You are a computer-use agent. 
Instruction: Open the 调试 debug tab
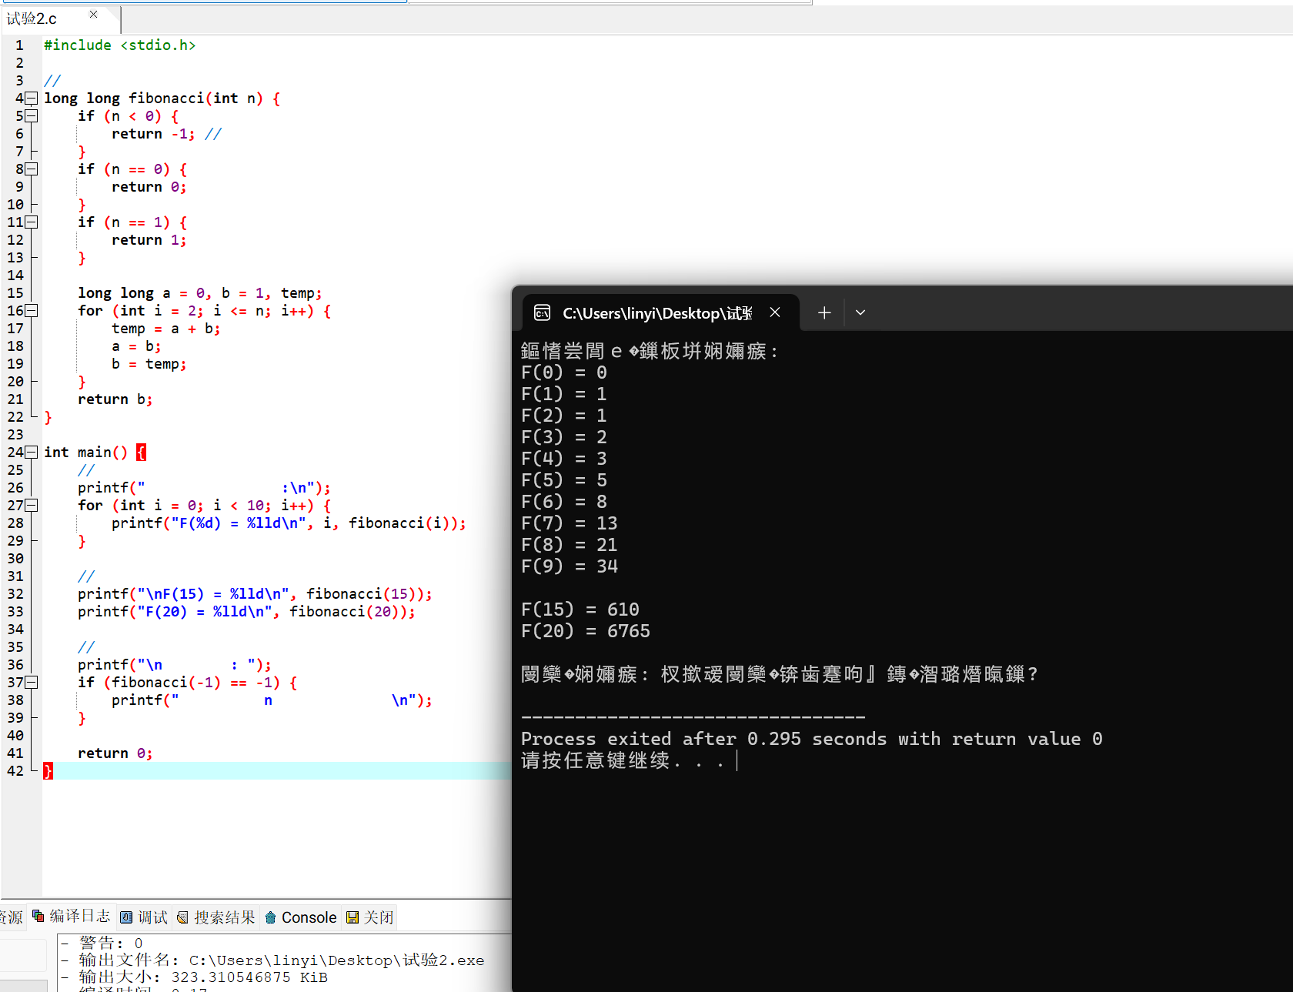[144, 917]
